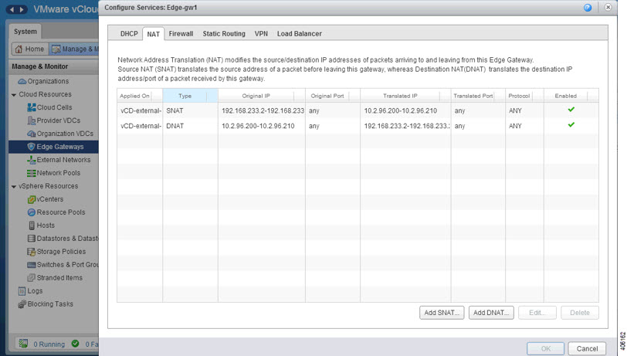Click the back navigation arrow
Image resolution: width=627 pixels, height=356 pixels.
pos(12,9)
